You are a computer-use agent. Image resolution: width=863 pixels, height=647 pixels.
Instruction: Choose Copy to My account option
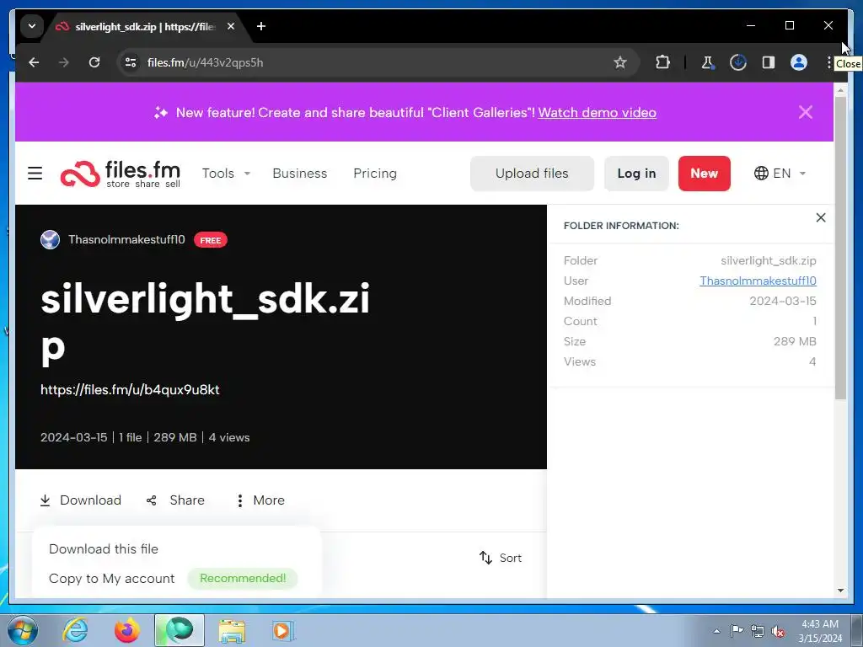112,578
